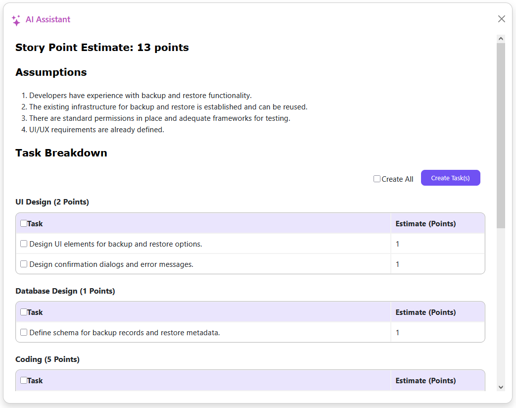This screenshot has height=408, width=516.
Task: Tick the Coding table header checkbox
Action: point(24,380)
